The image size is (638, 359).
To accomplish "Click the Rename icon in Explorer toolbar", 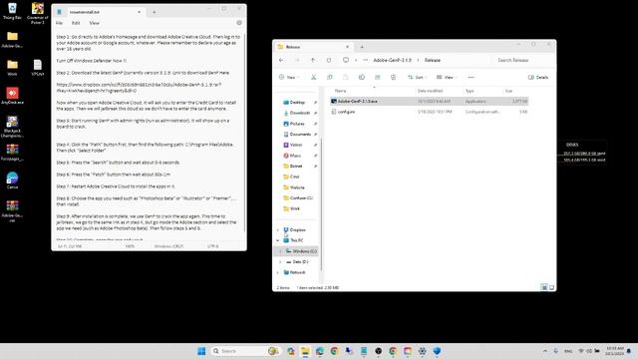I will 361,77.
